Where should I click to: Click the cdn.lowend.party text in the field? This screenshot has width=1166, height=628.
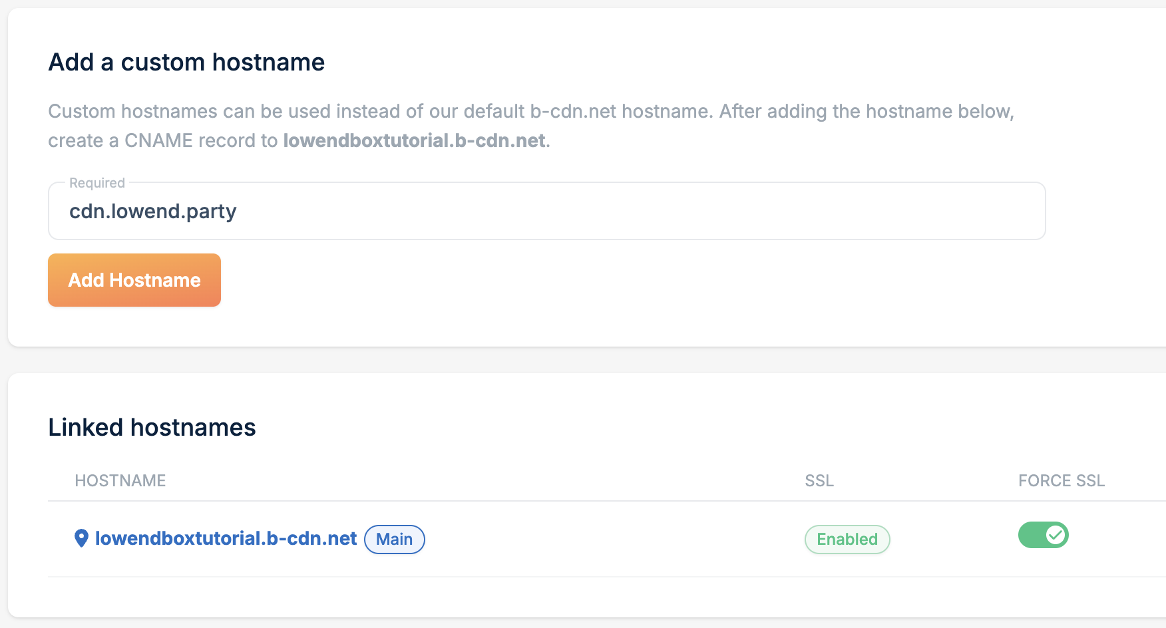153,211
